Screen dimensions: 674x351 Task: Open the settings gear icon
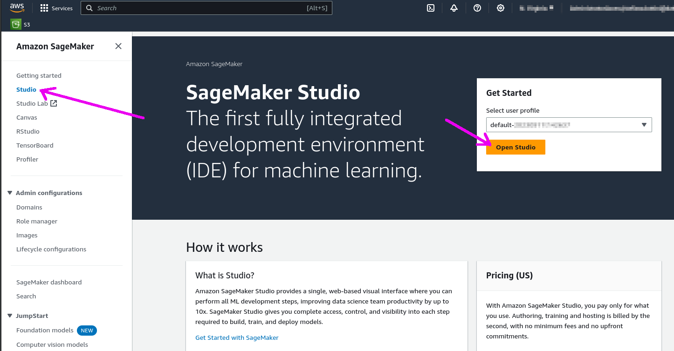tap(501, 8)
